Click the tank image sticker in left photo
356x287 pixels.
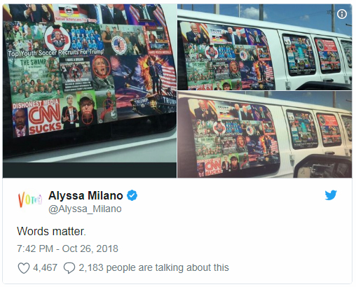tap(153, 105)
